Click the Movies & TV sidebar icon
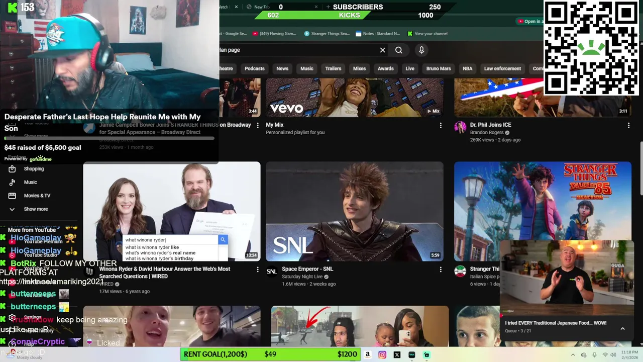 [x=12, y=196]
